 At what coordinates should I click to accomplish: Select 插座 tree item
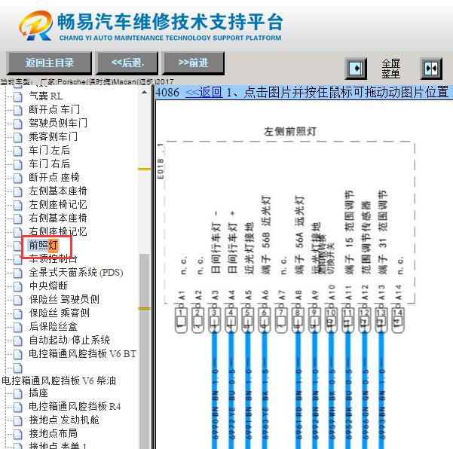pos(38,393)
